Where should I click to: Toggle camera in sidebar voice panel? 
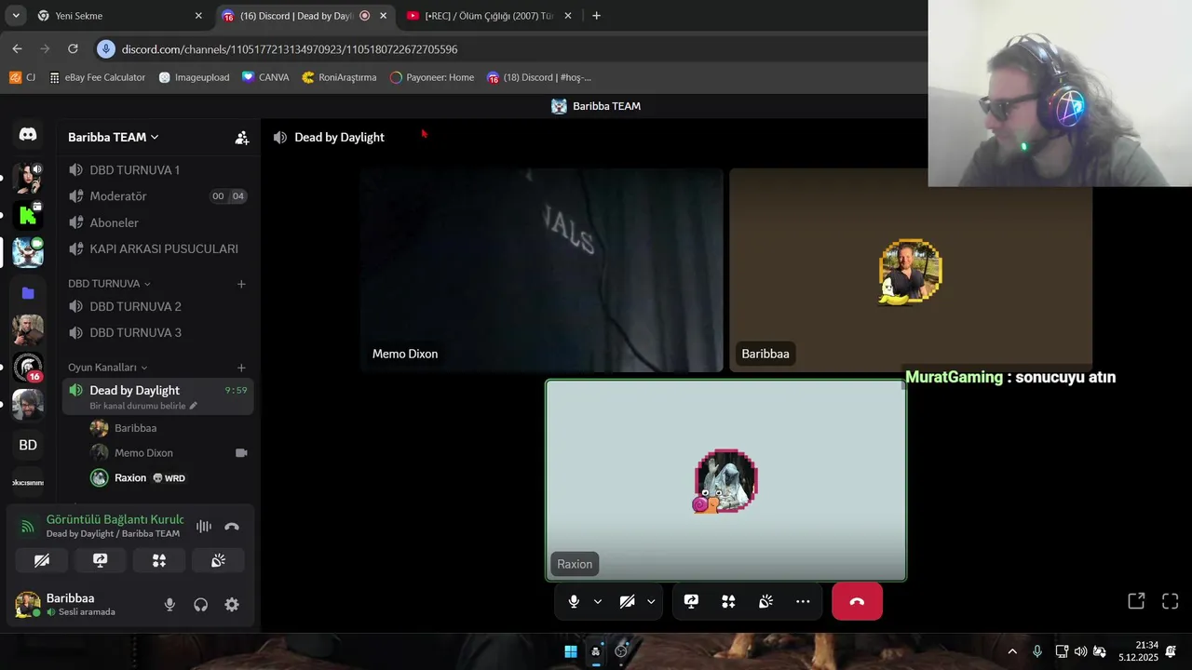click(42, 560)
